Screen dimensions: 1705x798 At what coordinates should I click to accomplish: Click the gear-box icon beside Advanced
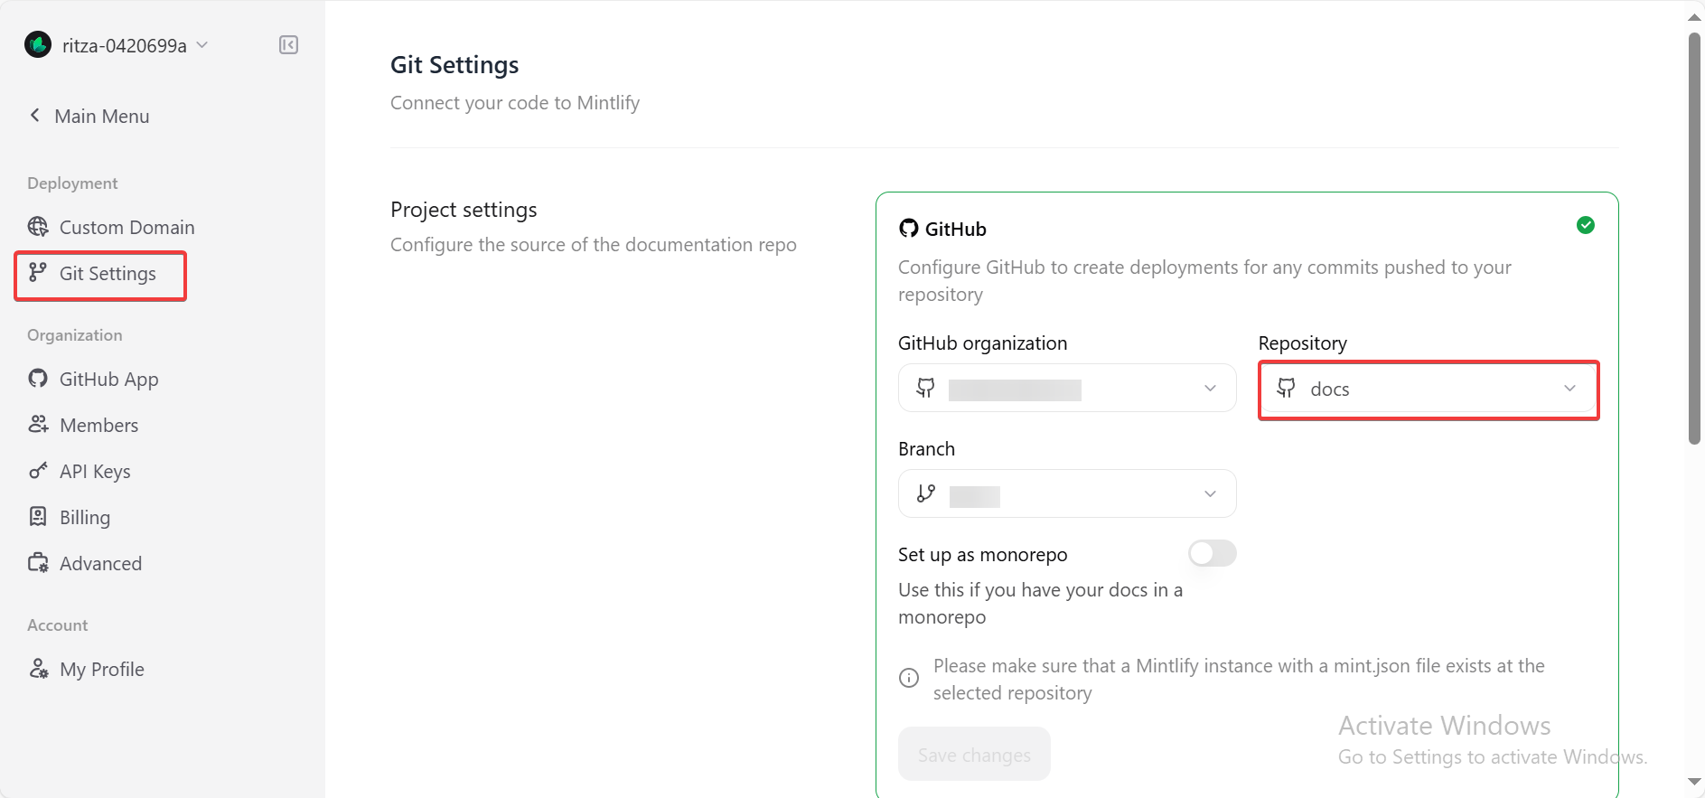point(38,562)
